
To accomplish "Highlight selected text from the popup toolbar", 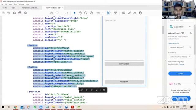I will pos(81,90).
